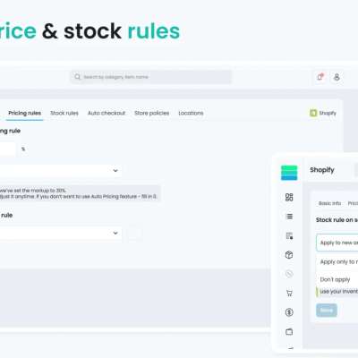
Task: Open the Locations tab
Action: point(191,113)
